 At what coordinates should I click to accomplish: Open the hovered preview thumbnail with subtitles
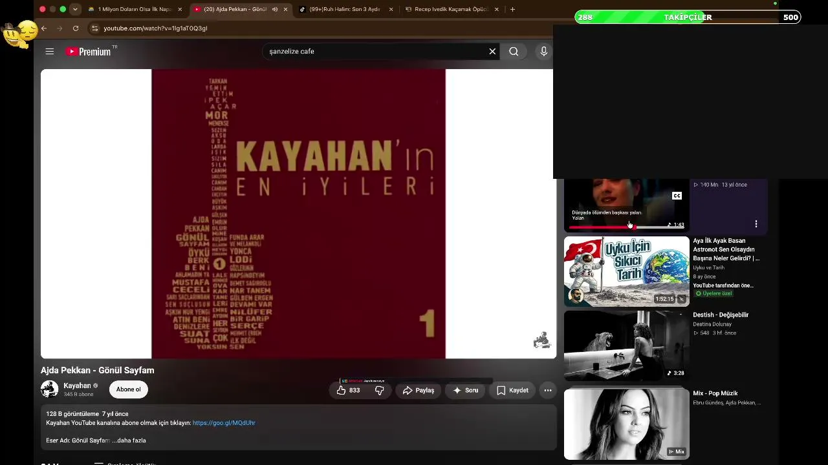pos(627,205)
